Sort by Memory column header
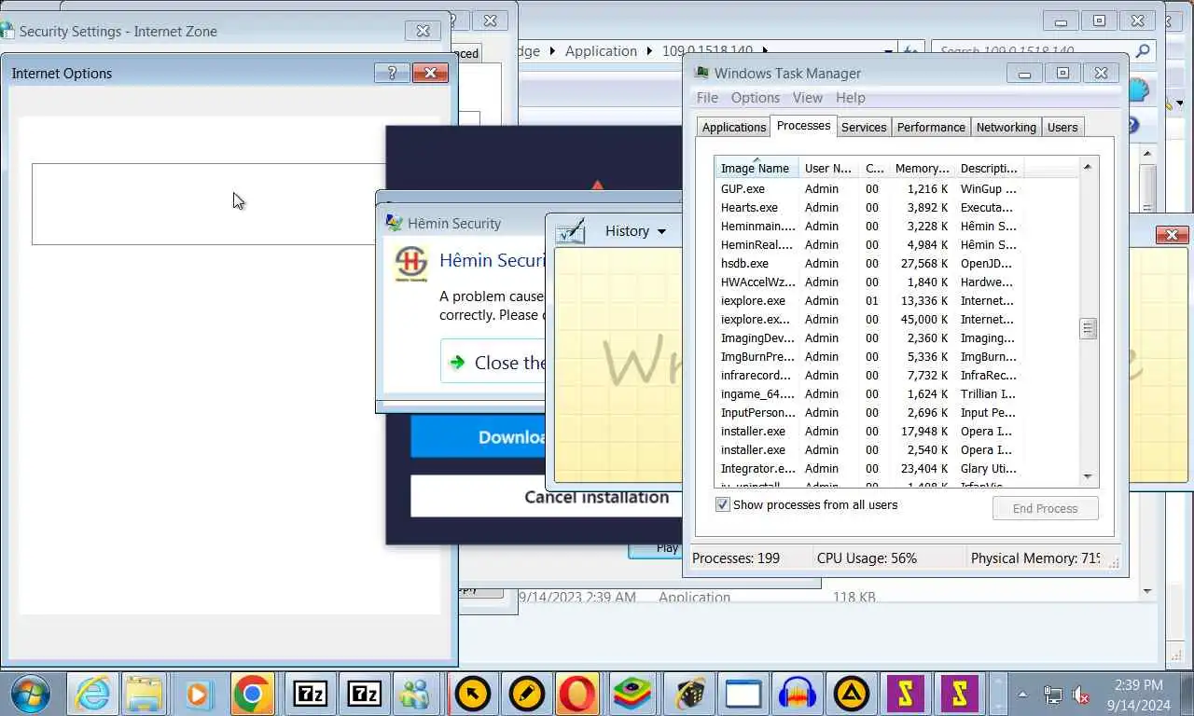 (922, 169)
